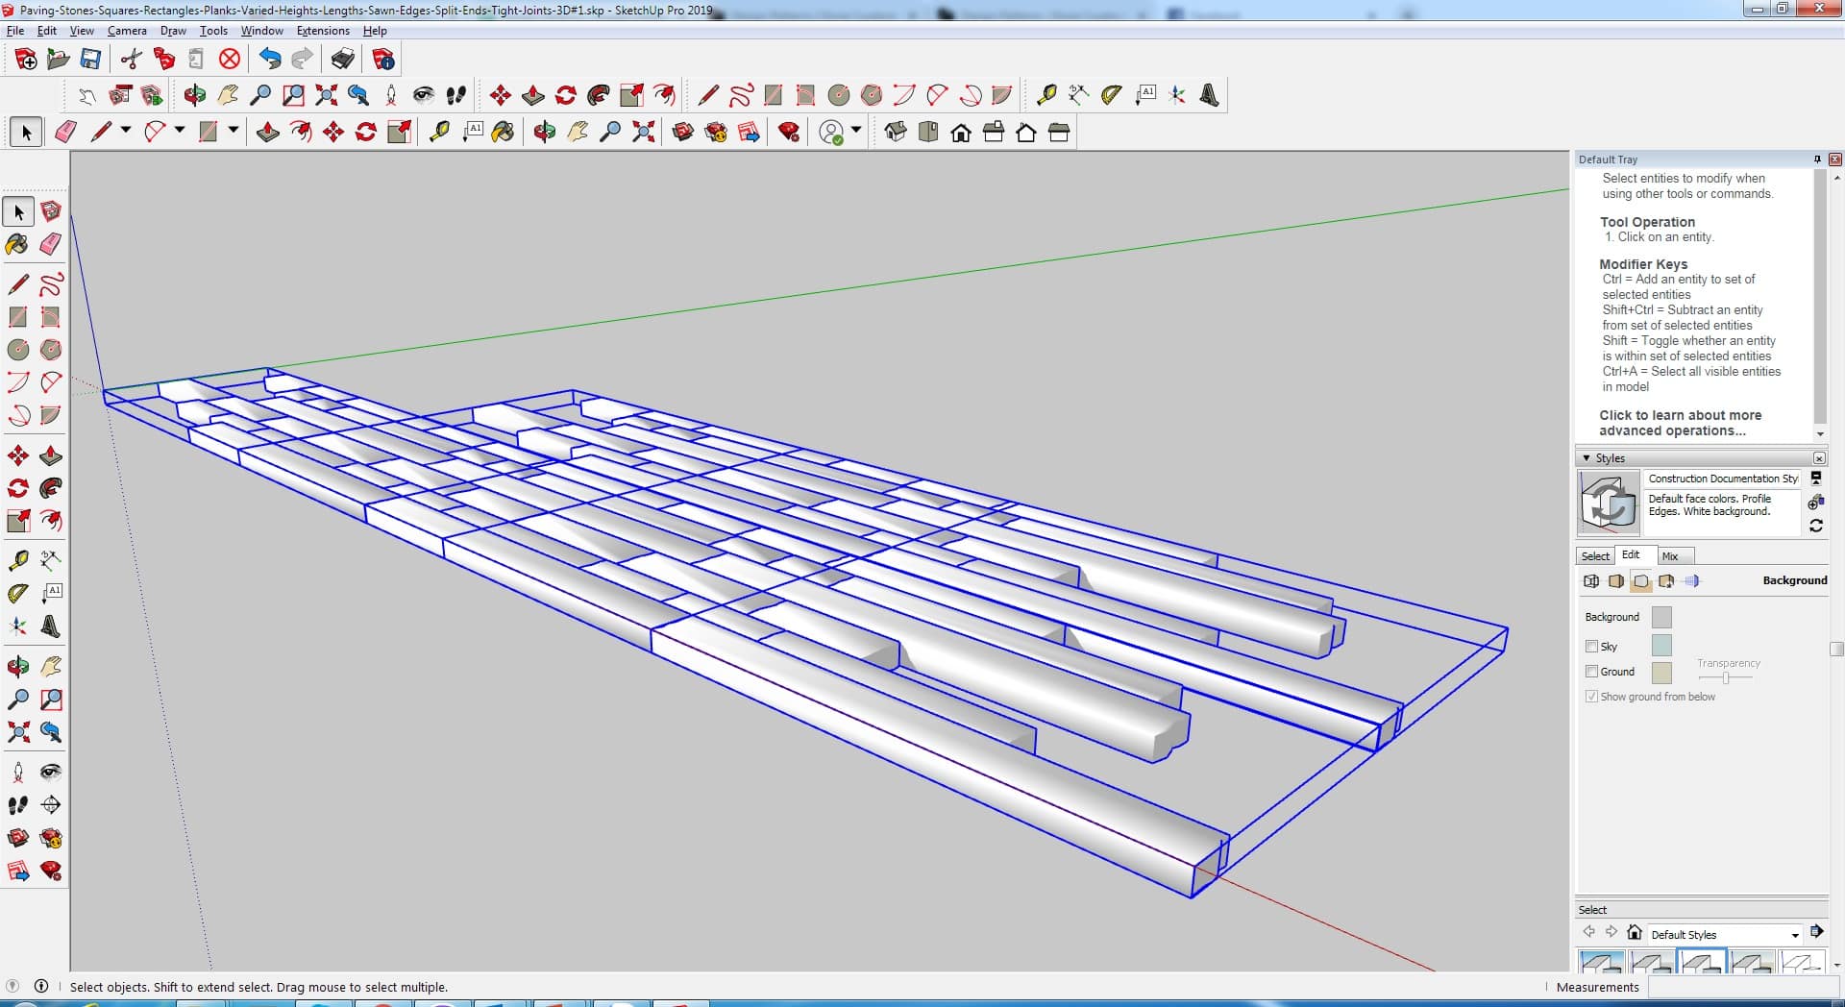Screen dimensions: 1845x1007
Task: Click the Print icon in the toolbar
Action: (342, 60)
